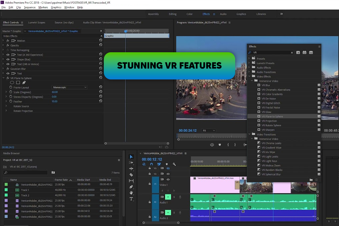Viewport: 339px width, 226px height.
Task: Select the Razor tool
Action: pyautogui.click(x=131, y=174)
